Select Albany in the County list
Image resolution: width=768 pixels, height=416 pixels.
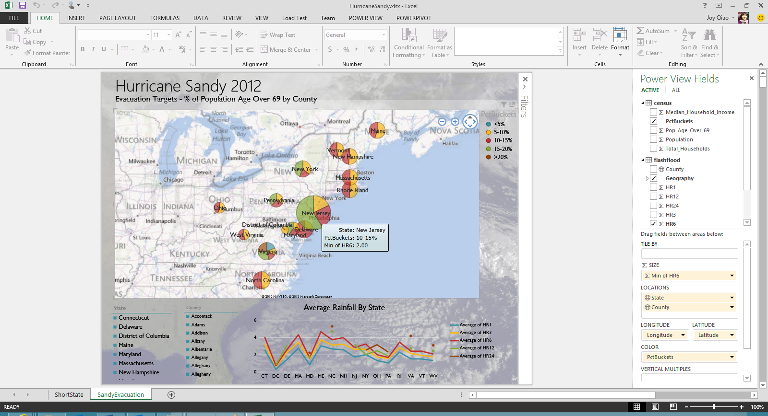coord(198,341)
